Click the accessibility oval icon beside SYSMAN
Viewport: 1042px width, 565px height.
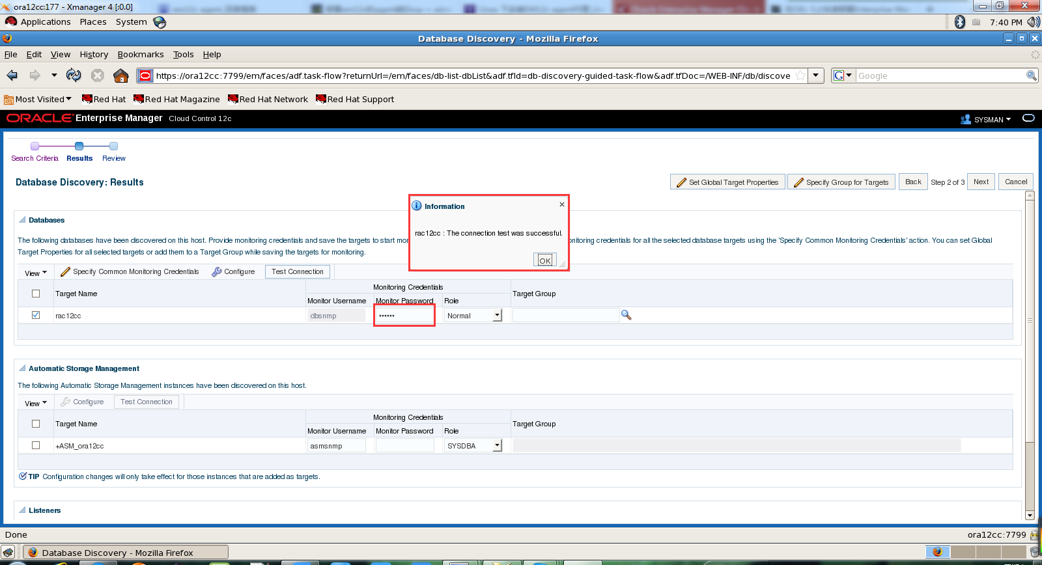click(x=1028, y=118)
